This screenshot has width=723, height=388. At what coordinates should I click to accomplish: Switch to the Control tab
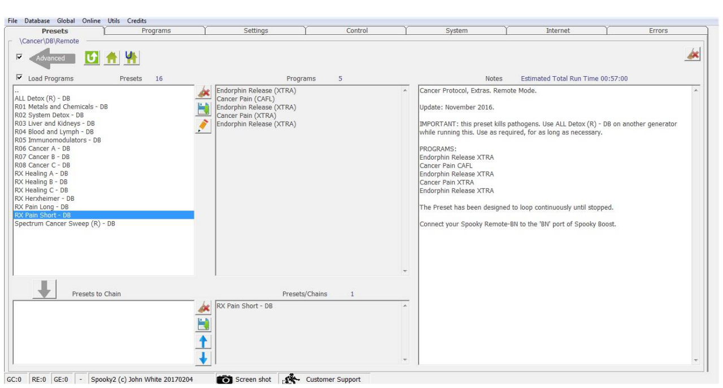point(357,30)
